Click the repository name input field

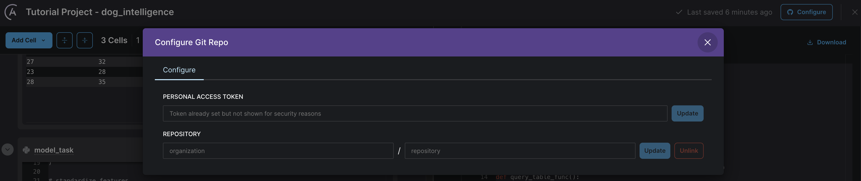(x=520, y=150)
